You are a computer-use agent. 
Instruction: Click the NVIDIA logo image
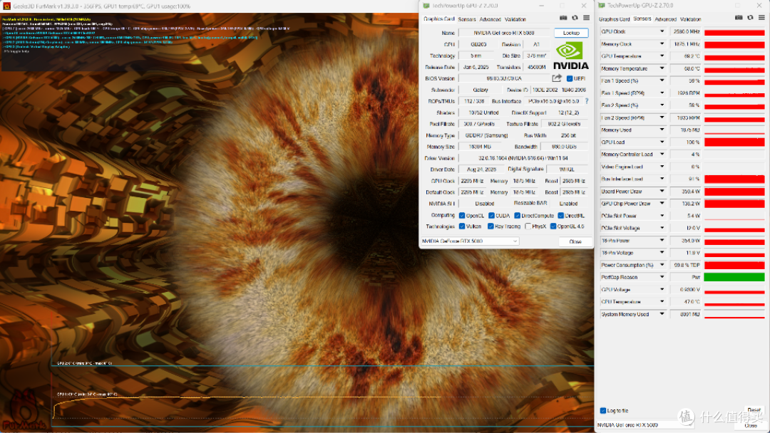click(x=570, y=56)
